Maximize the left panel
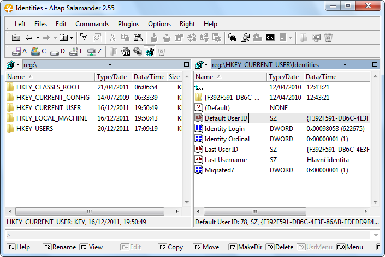This screenshot has width=385, height=257. coord(187,64)
